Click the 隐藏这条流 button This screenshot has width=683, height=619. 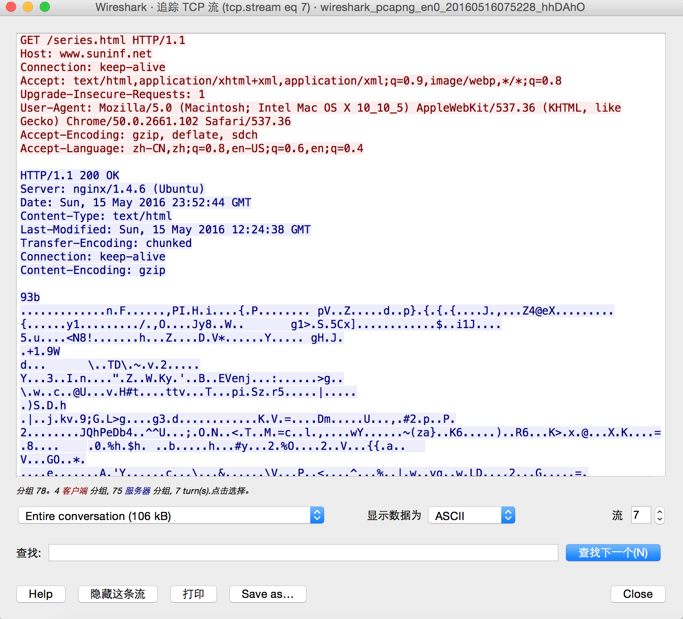118,594
